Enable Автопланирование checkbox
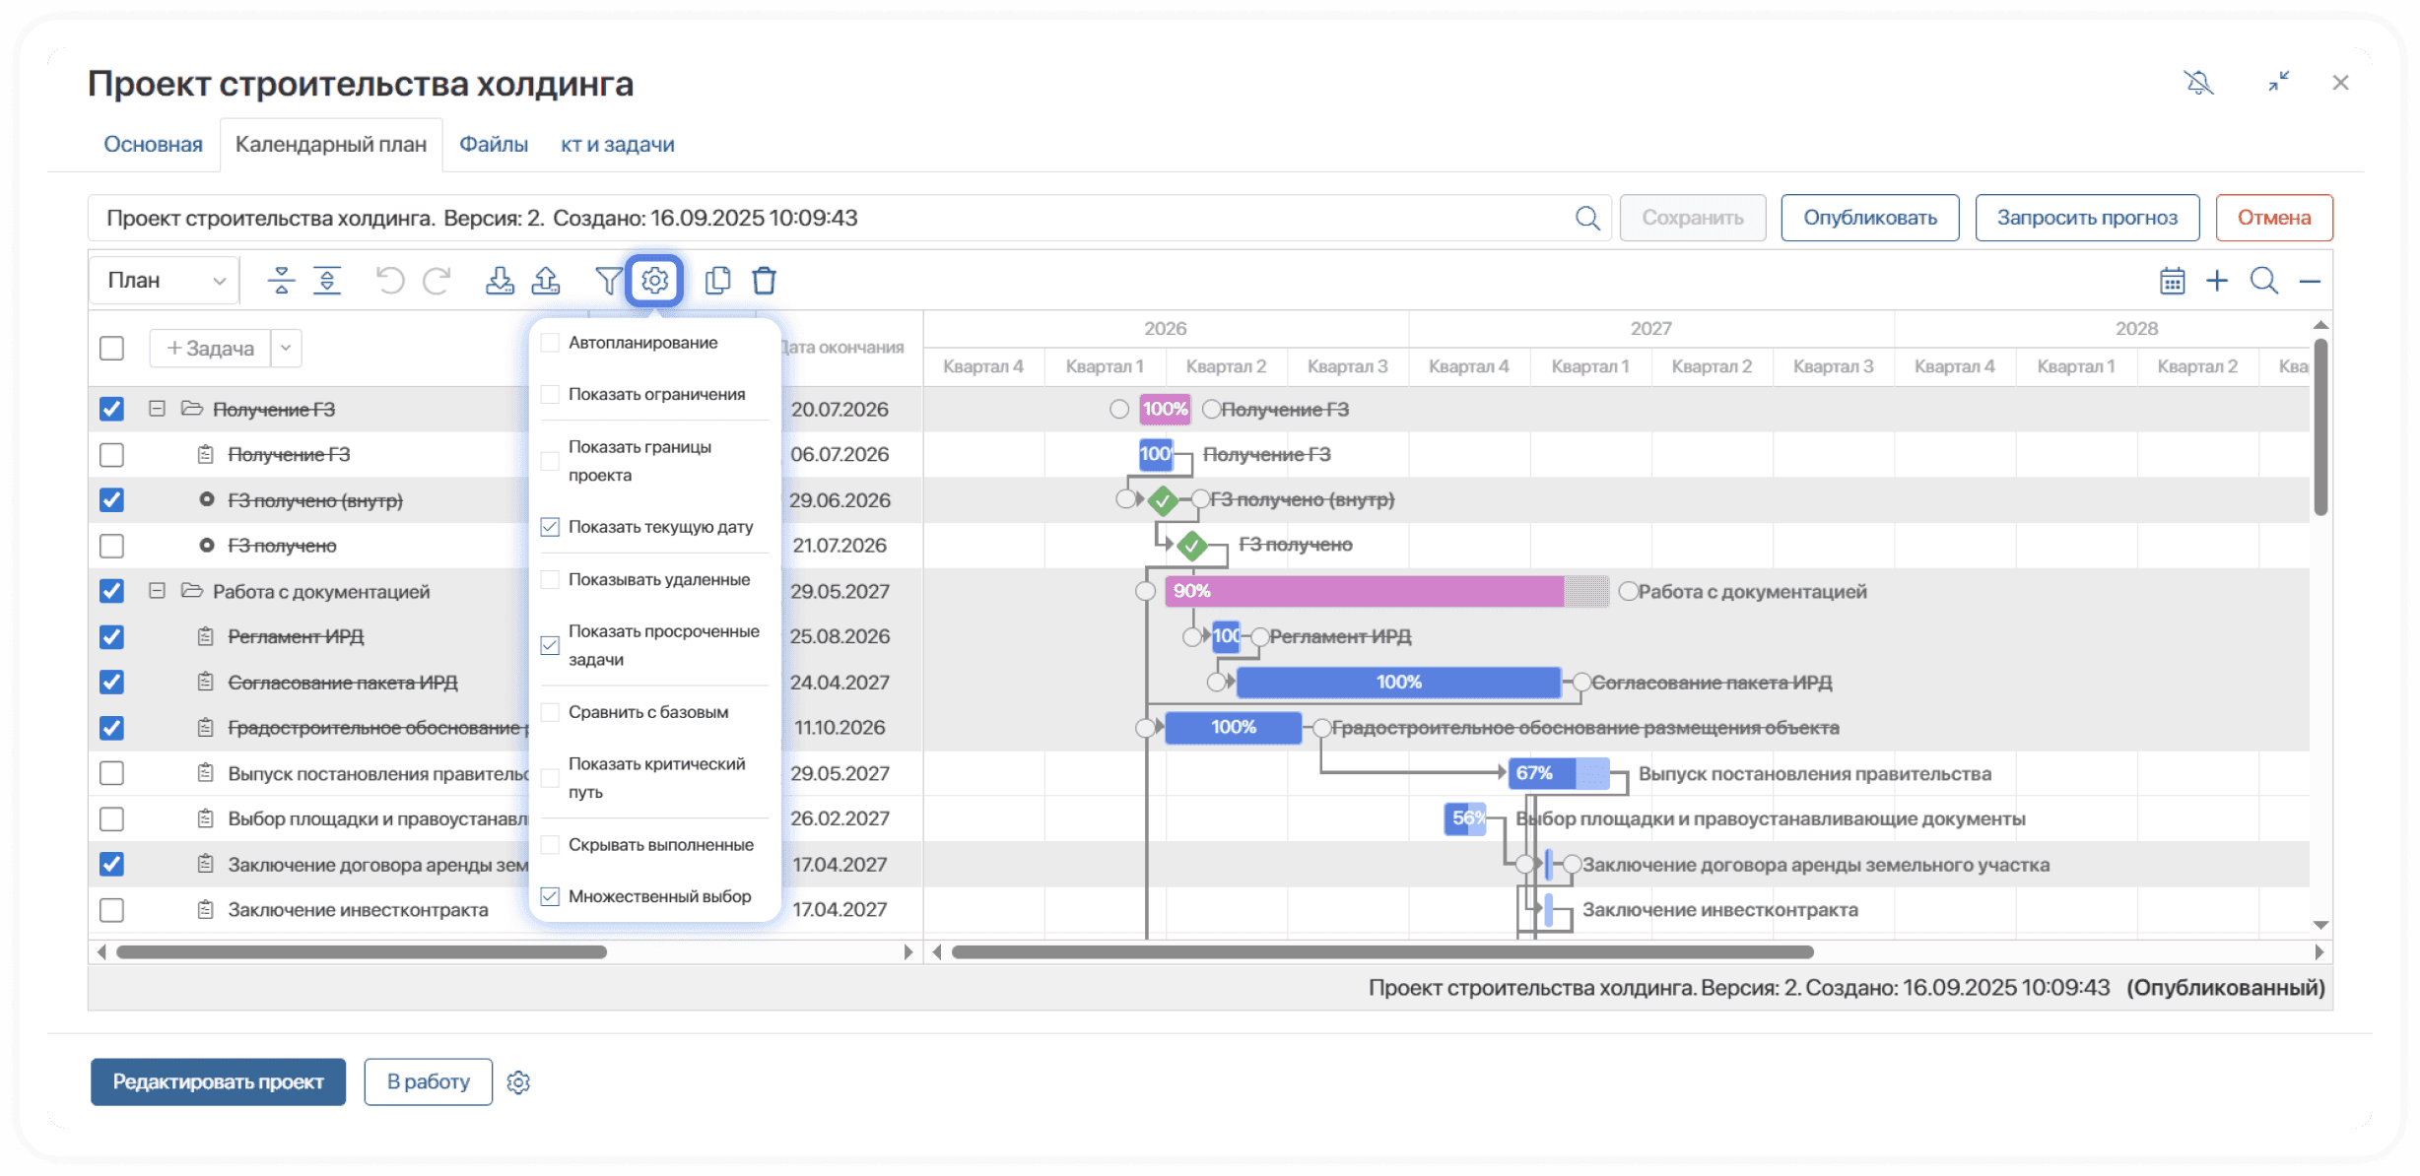This screenshot has height=1176, width=2420. coord(551,343)
